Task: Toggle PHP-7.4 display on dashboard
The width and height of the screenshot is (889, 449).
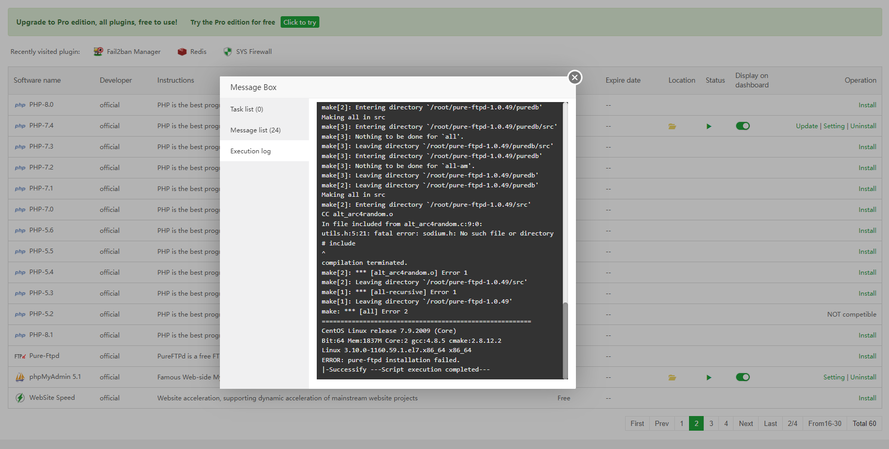Action: [742, 126]
